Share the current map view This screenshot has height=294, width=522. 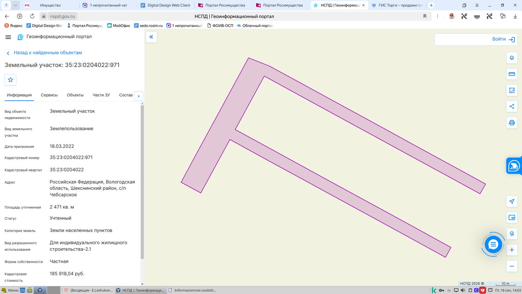click(x=512, y=107)
